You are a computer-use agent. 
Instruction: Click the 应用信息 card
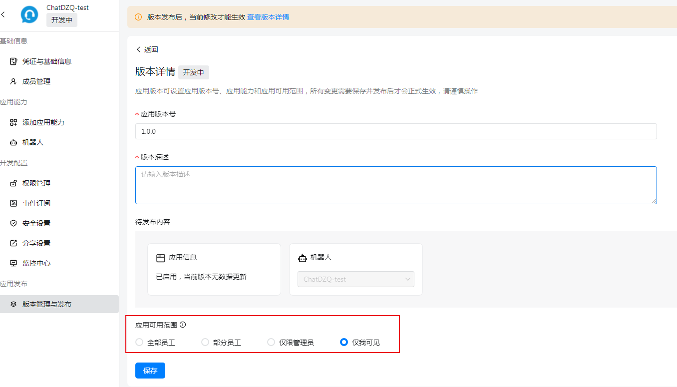tap(214, 269)
